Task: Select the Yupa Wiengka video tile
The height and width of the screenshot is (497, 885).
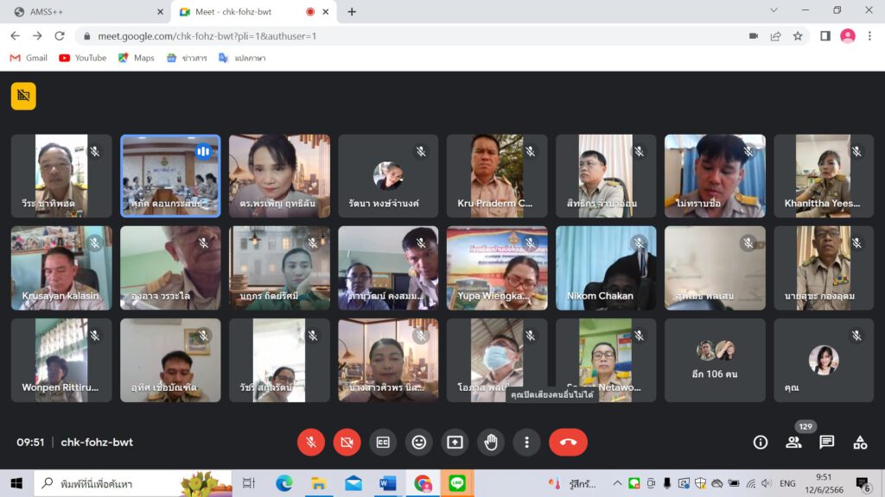Action: 497,267
